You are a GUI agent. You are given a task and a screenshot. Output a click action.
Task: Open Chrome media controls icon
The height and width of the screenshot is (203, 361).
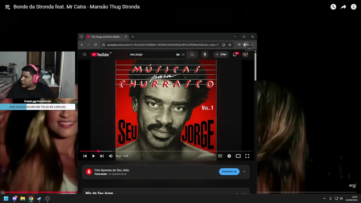(x=239, y=45)
